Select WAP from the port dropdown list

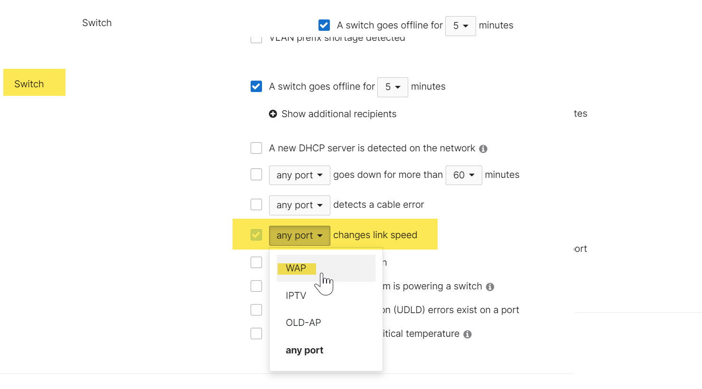(x=296, y=268)
